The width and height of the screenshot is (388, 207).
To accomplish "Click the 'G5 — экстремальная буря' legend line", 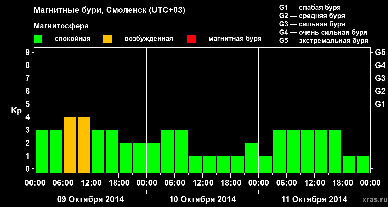I will click(x=324, y=41).
